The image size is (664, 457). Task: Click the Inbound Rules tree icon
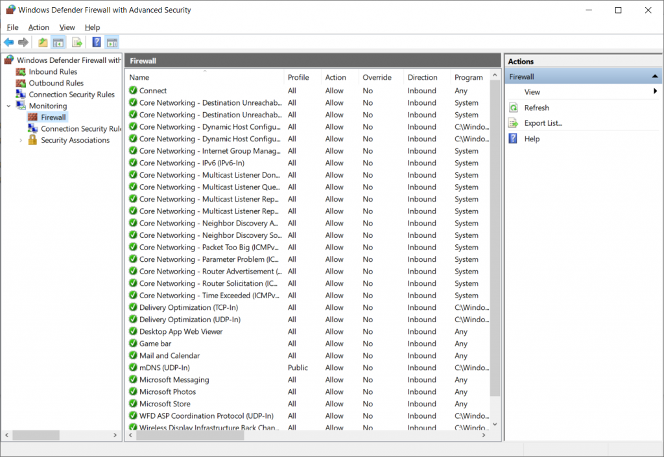[x=21, y=71]
